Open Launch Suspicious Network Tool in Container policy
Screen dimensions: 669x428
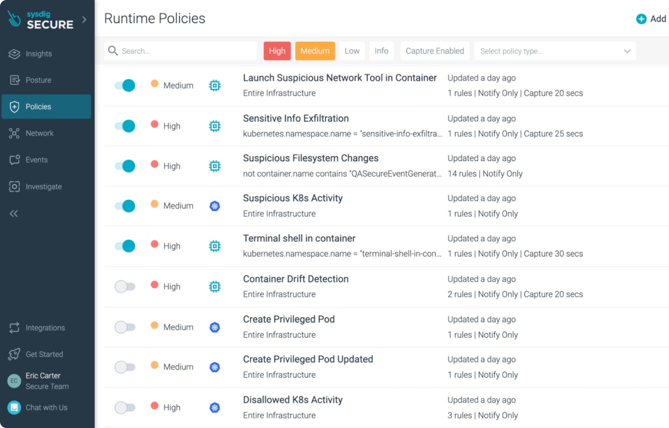(x=340, y=78)
